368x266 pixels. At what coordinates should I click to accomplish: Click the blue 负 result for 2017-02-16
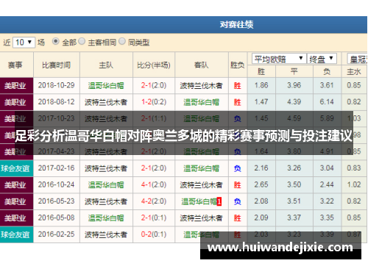(237, 168)
